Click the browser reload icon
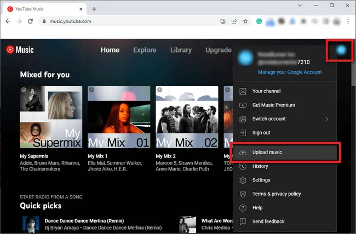The width and height of the screenshot is (356, 234). [x=31, y=21]
